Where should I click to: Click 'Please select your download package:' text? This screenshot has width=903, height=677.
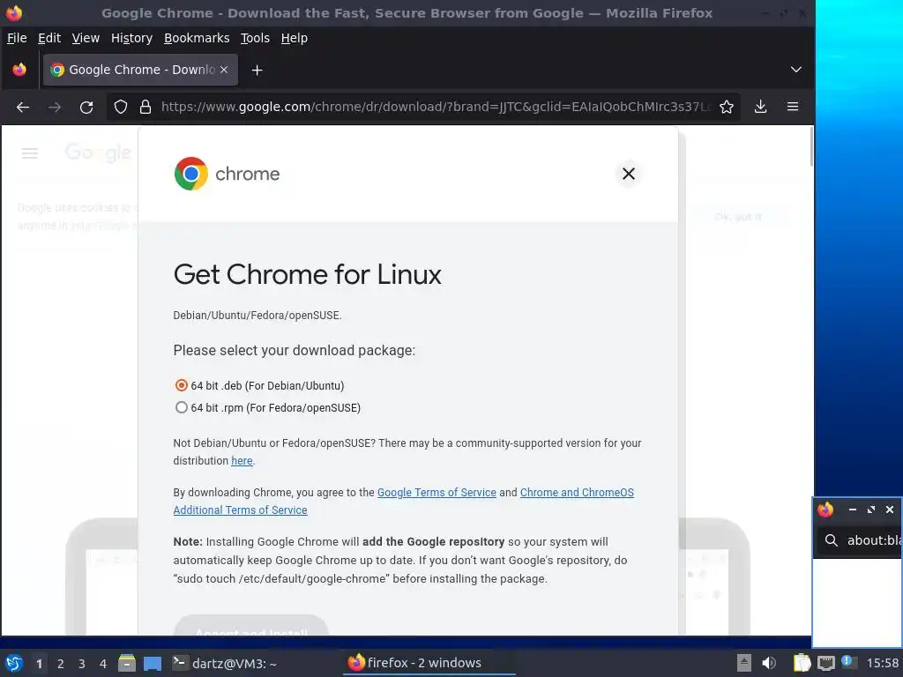(x=295, y=351)
